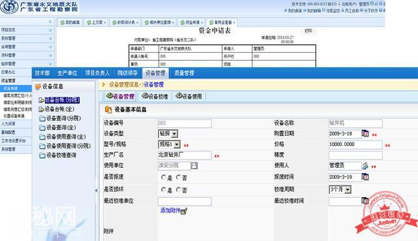Click 设备编号 input field

point(185,123)
